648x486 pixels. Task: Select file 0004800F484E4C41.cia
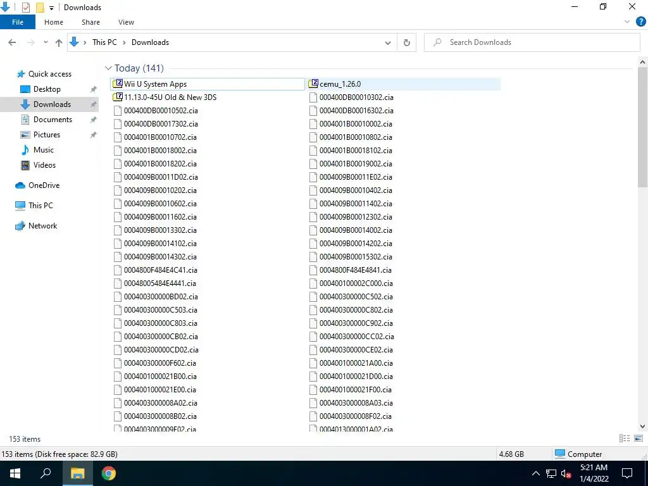[x=156, y=270]
